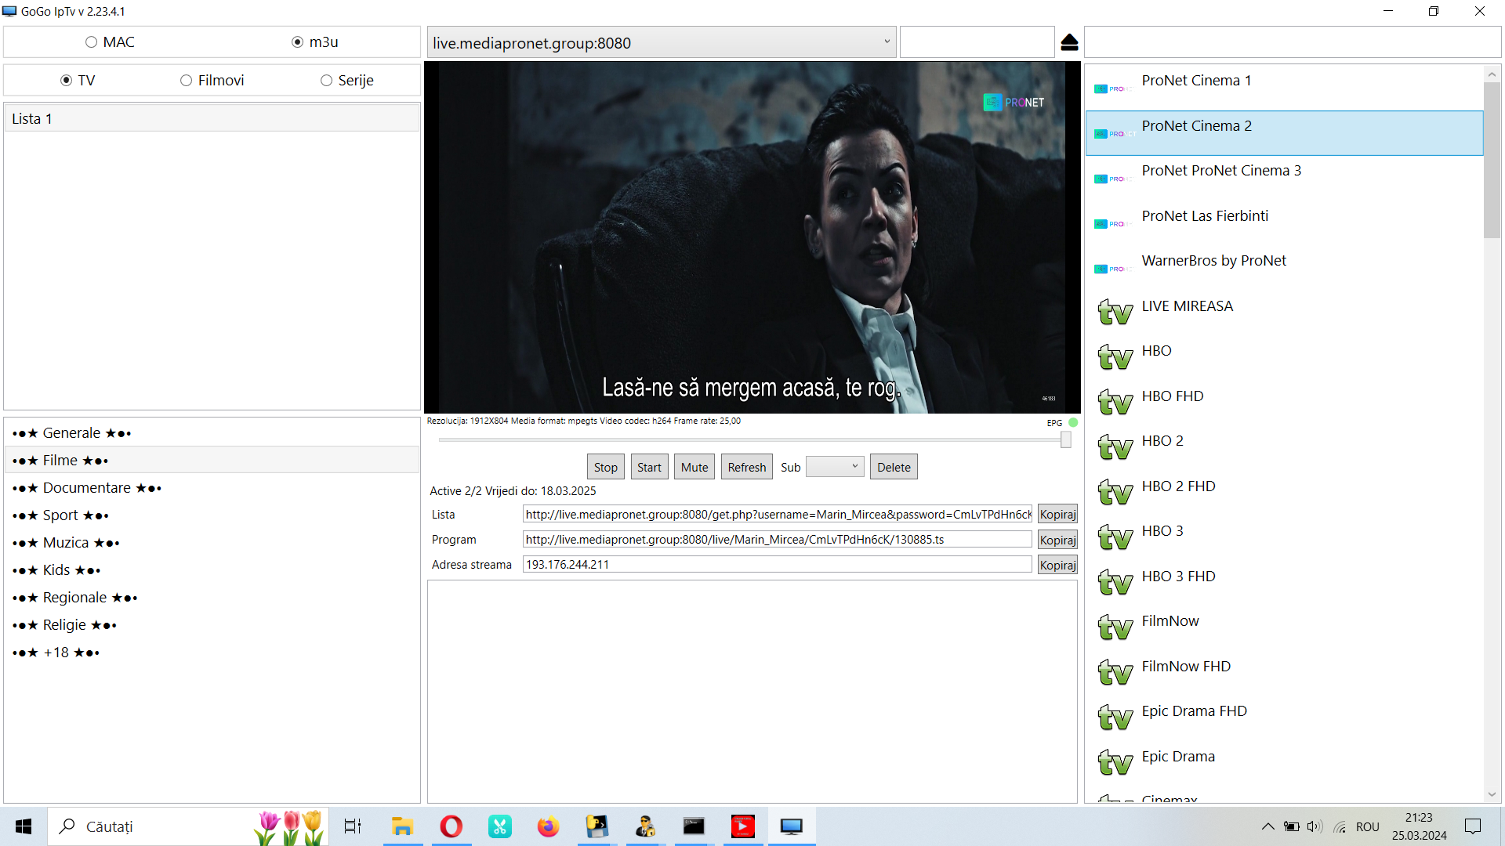Select the Filme category
The width and height of the screenshot is (1505, 846).
(212, 461)
